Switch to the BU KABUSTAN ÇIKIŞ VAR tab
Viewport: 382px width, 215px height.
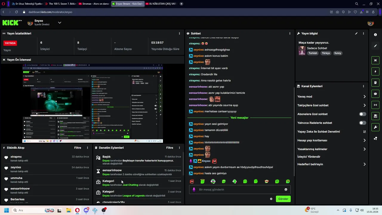(x=161, y=4)
